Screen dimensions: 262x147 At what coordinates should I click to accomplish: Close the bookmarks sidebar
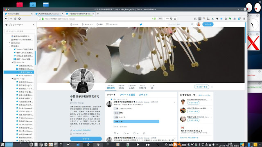[x=34, y=24]
